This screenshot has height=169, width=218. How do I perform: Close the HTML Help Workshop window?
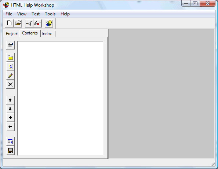click(207, 4)
